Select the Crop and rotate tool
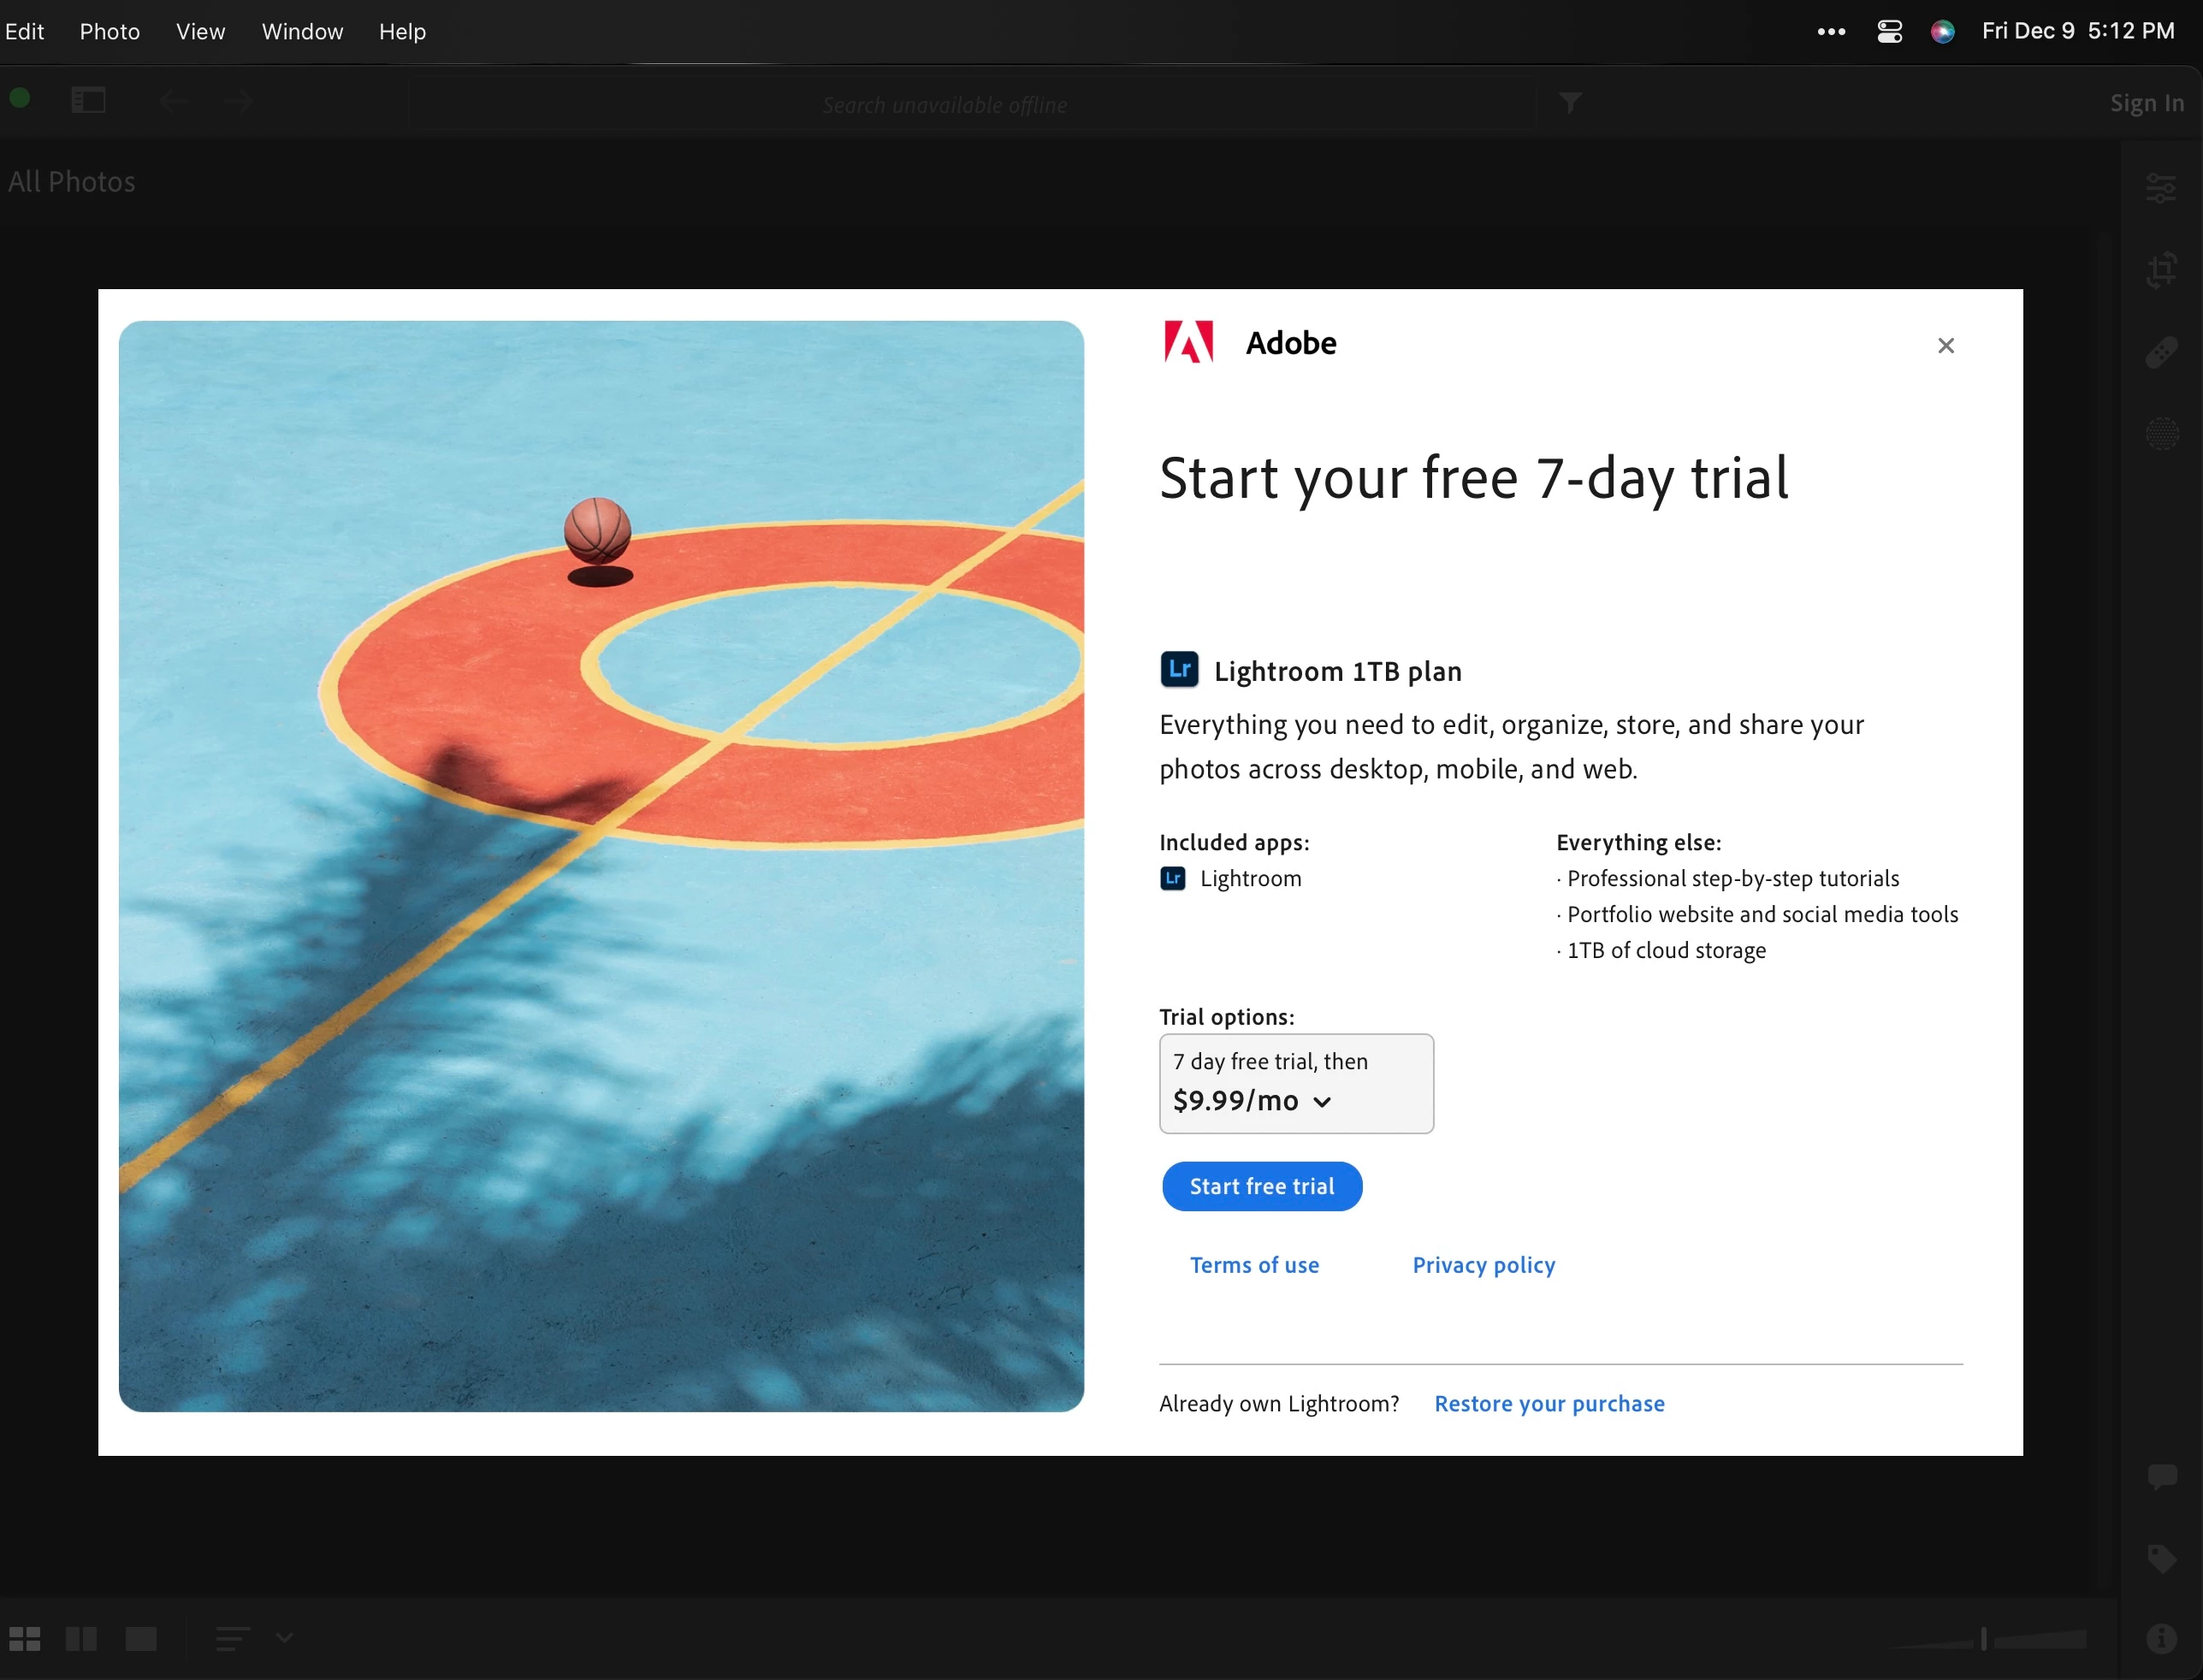Viewport: 2203px width, 1680px height. pos(2161,269)
